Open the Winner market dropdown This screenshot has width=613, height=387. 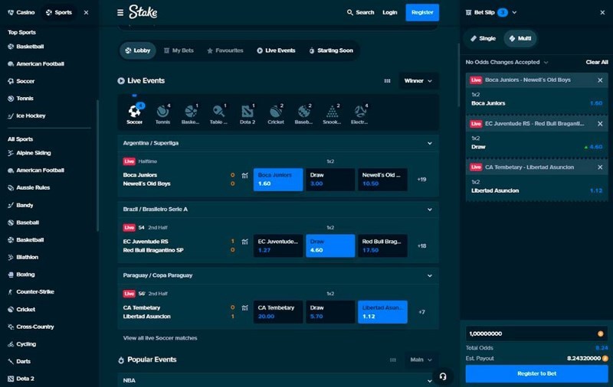[x=418, y=81]
